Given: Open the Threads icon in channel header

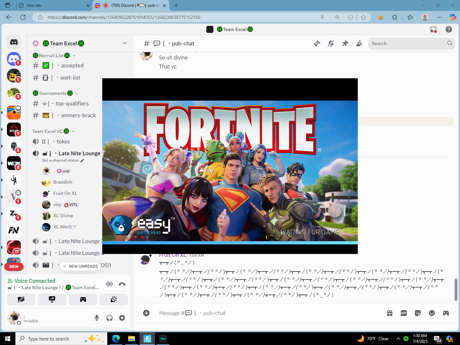Looking at the screenshot, I should pyautogui.click(x=317, y=43).
